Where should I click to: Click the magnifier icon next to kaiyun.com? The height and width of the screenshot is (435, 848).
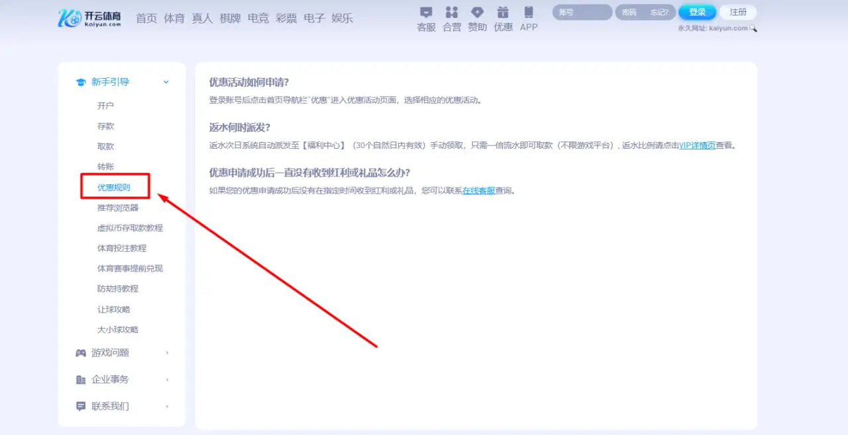click(753, 28)
